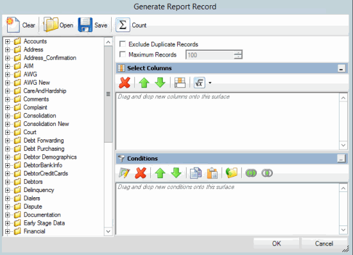Move column up with green arrow in Select Columns
This screenshot has height=255, width=353.
coord(144,83)
